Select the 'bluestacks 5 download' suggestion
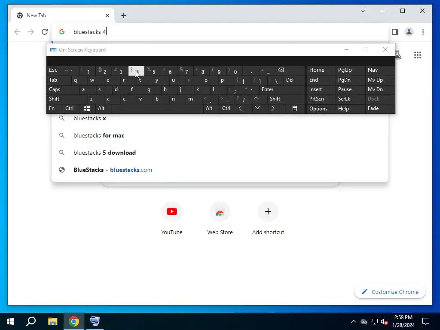 click(220, 153)
